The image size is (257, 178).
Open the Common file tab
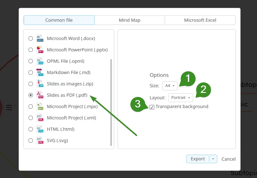point(59,20)
